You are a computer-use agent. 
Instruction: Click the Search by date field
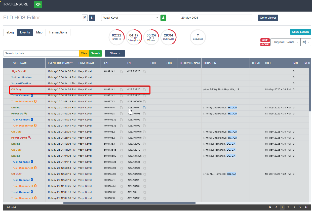pyautogui.click(x=41, y=53)
